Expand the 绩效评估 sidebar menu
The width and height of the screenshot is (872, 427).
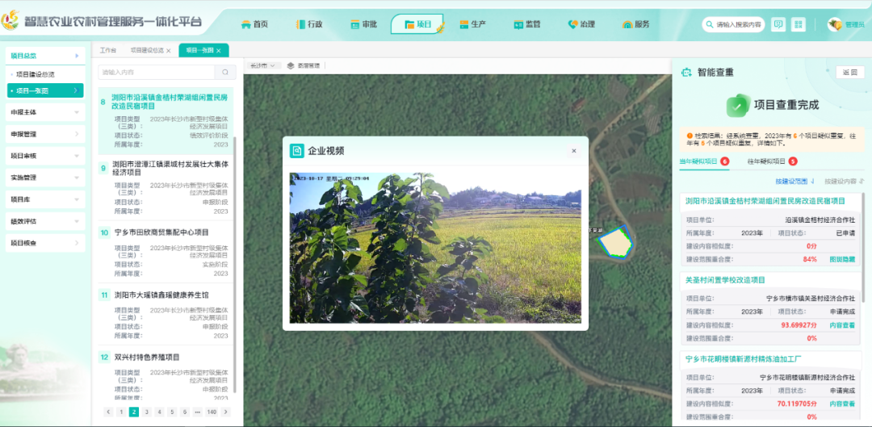[x=44, y=221]
